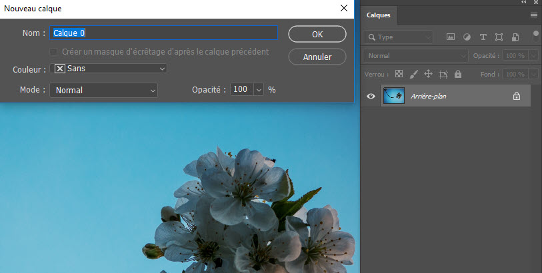This screenshot has width=542, height=273.
Task: Click the Nouveau calque title text
Action: (x=33, y=9)
